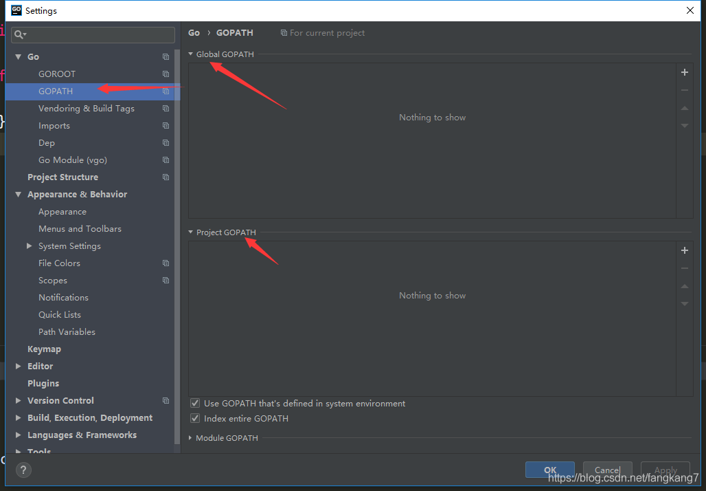The width and height of the screenshot is (706, 491).
Task: Click the move up arrow in Project GOPATH
Action: pos(685,286)
